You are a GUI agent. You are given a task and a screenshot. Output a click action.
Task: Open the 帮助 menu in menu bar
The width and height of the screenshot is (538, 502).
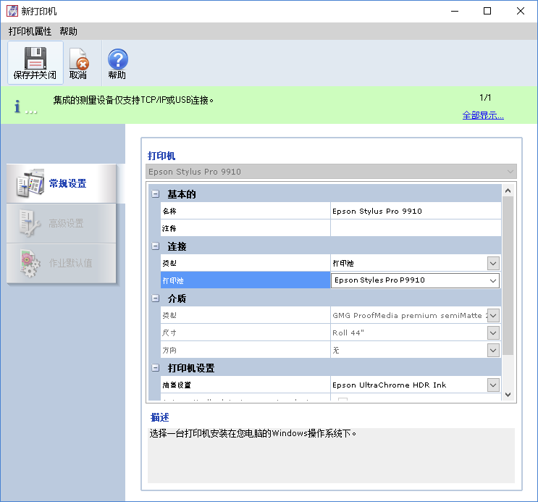[69, 31]
